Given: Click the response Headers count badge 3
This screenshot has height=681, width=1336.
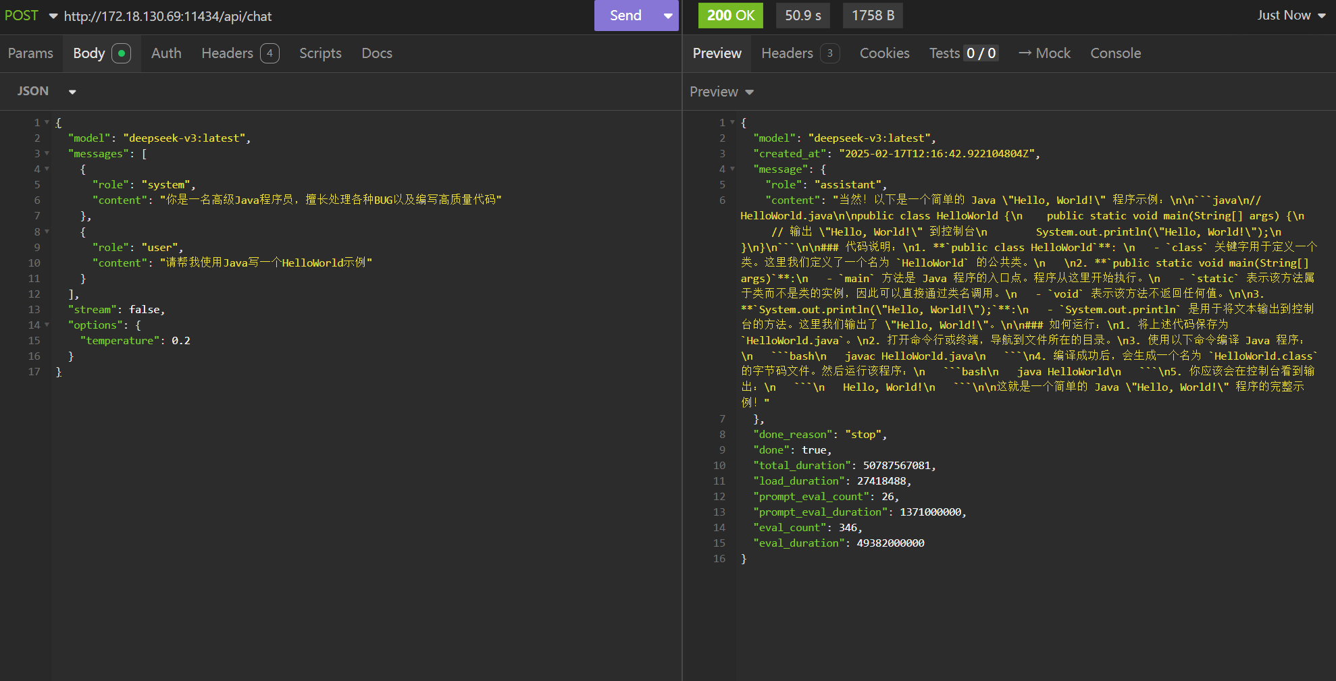Looking at the screenshot, I should click(830, 53).
